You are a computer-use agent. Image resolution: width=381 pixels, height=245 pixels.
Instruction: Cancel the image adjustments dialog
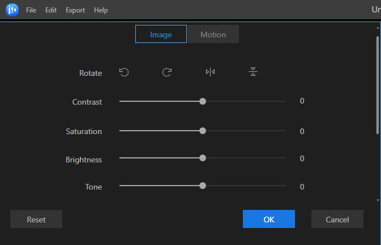point(337,219)
